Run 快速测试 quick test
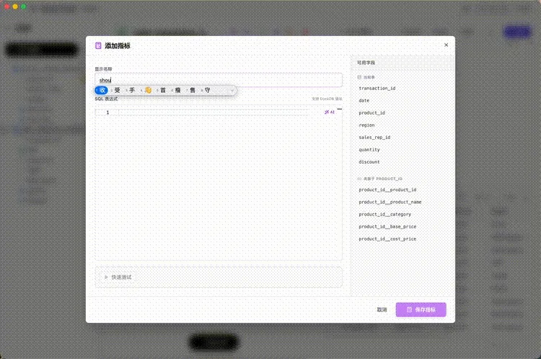The image size is (541, 359). pyautogui.click(x=118, y=278)
